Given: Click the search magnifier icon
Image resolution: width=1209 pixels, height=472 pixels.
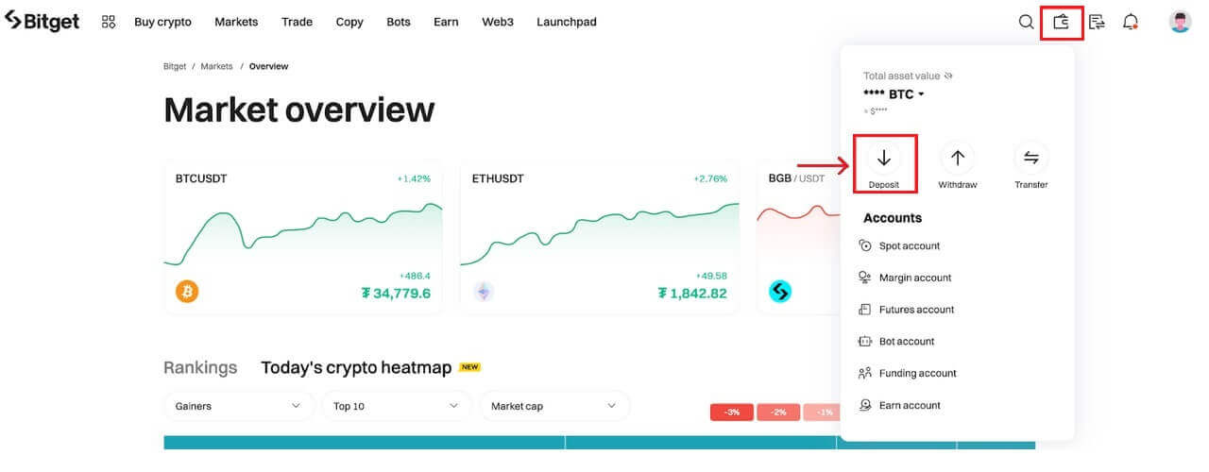Looking at the screenshot, I should 1026,22.
